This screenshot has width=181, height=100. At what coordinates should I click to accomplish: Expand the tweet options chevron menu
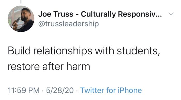(x=171, y=14)
